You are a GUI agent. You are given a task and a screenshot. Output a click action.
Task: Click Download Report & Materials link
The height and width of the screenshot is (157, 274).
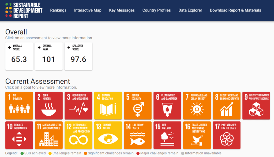(235, 10)
